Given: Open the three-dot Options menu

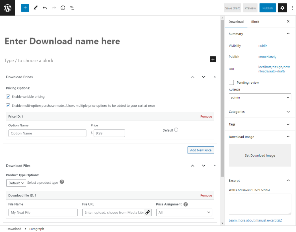Looking at the screenshot, I should pyautogui.click(x=293, y=8).
